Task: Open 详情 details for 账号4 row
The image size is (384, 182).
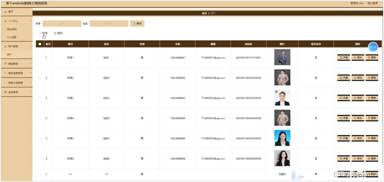Action: [x=344, y=118]
